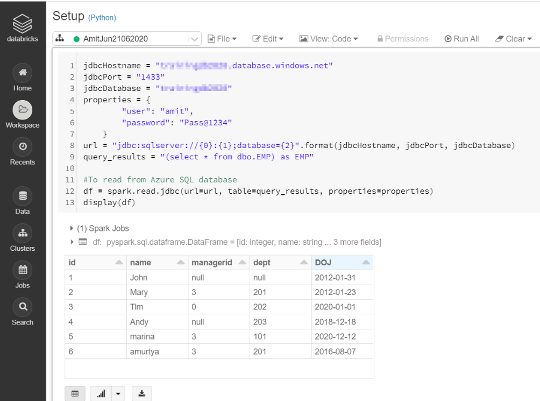Select the Data icon in the sidebar

click(22, 195)
